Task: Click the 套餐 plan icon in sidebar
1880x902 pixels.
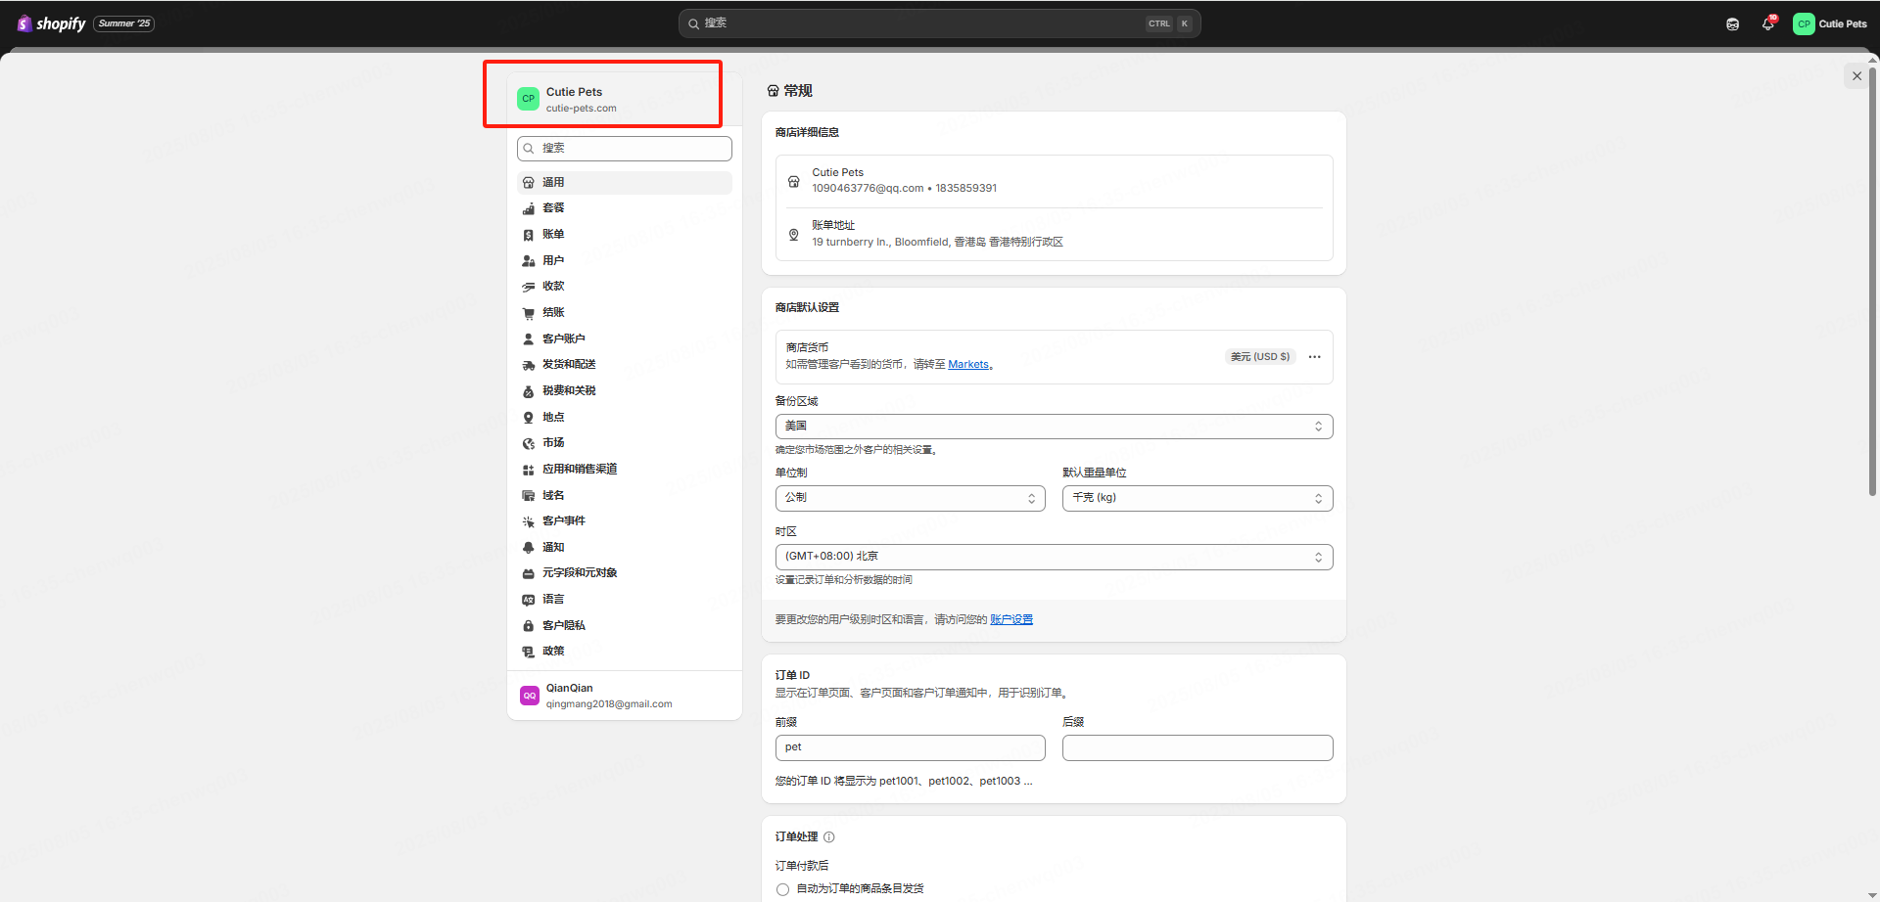Action: [x=529, y=208]
